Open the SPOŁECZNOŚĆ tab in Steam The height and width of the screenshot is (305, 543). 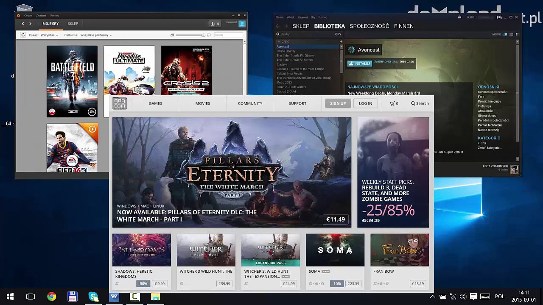(369, 26)
